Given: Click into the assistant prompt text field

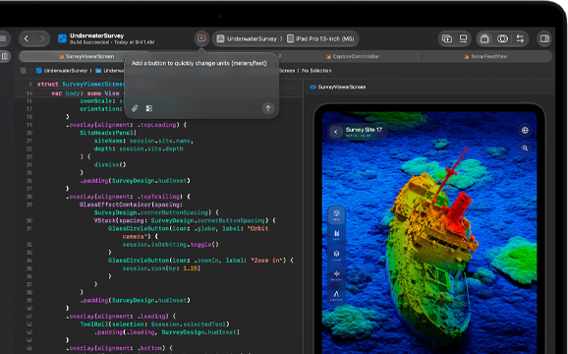Looking at the screenshot, I should pyautogui.click(x=201, y=78).
